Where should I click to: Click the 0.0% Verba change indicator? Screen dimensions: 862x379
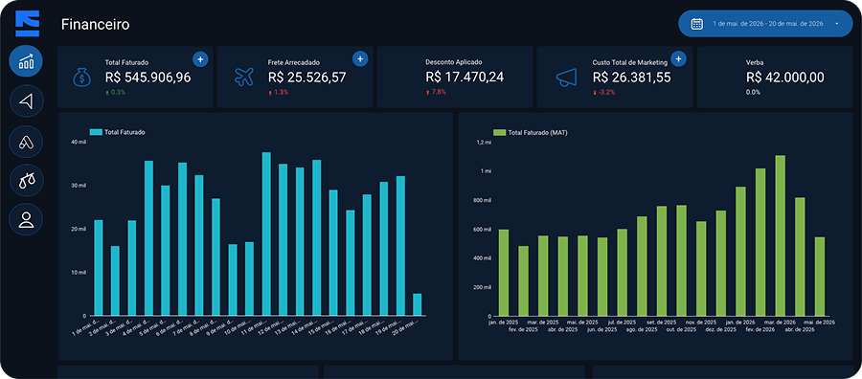[x=753, y=92]
